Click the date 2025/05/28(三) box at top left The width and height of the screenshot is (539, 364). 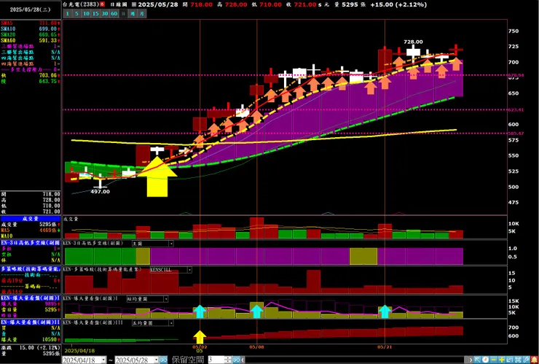pyautogui.click(x=31, y=9)
